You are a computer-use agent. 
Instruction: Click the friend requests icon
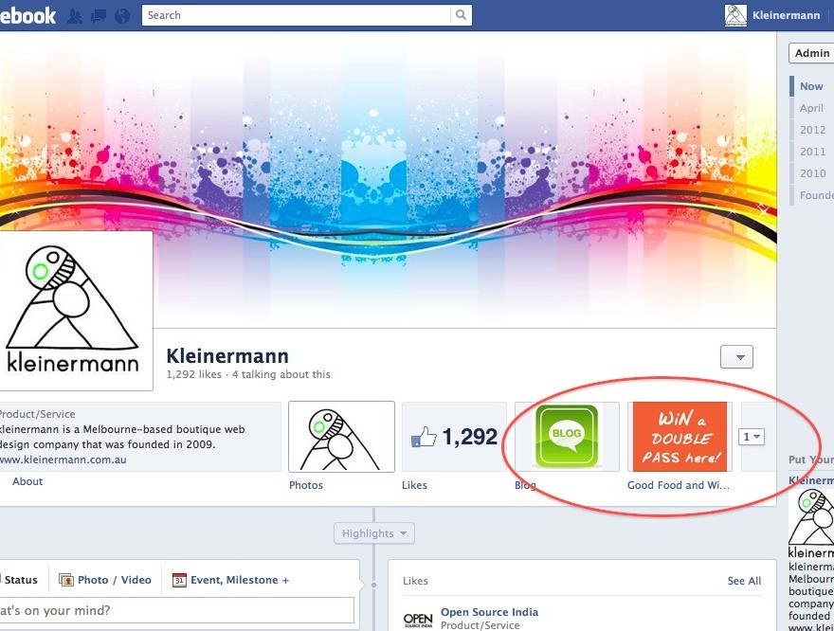point(74,15)
